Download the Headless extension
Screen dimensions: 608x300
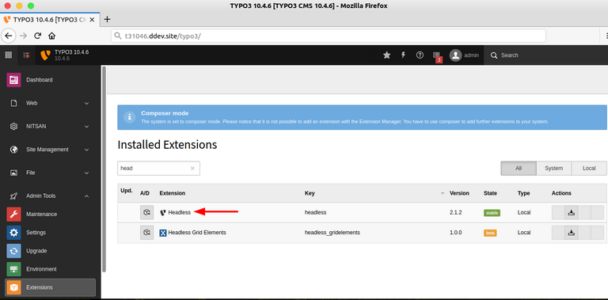point(571,212)
